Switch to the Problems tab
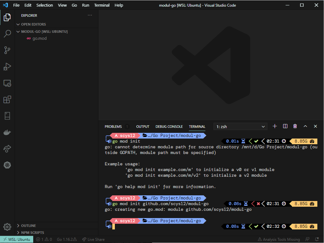Image resolution: width=324 pixels, height=243 pixels. [x=113, y=127]
